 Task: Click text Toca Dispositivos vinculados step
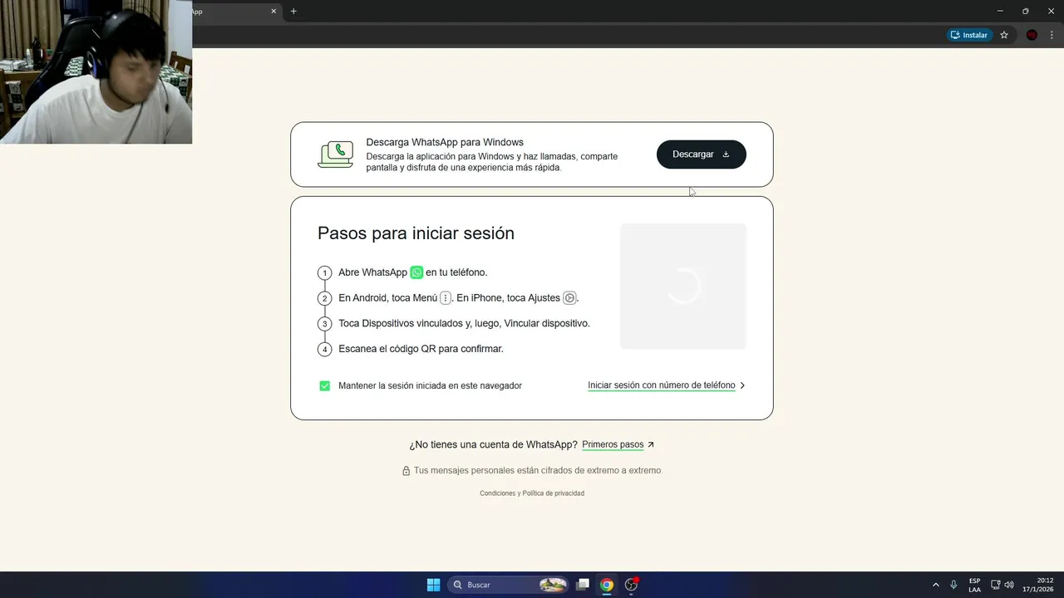[x=464, y=323]
